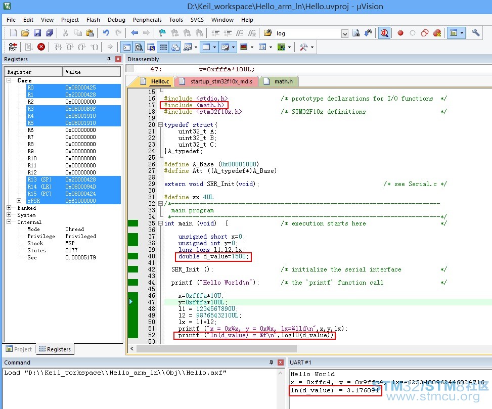Reset the CPU with the RST icon

pyautogui.click(x=13, y=47)
